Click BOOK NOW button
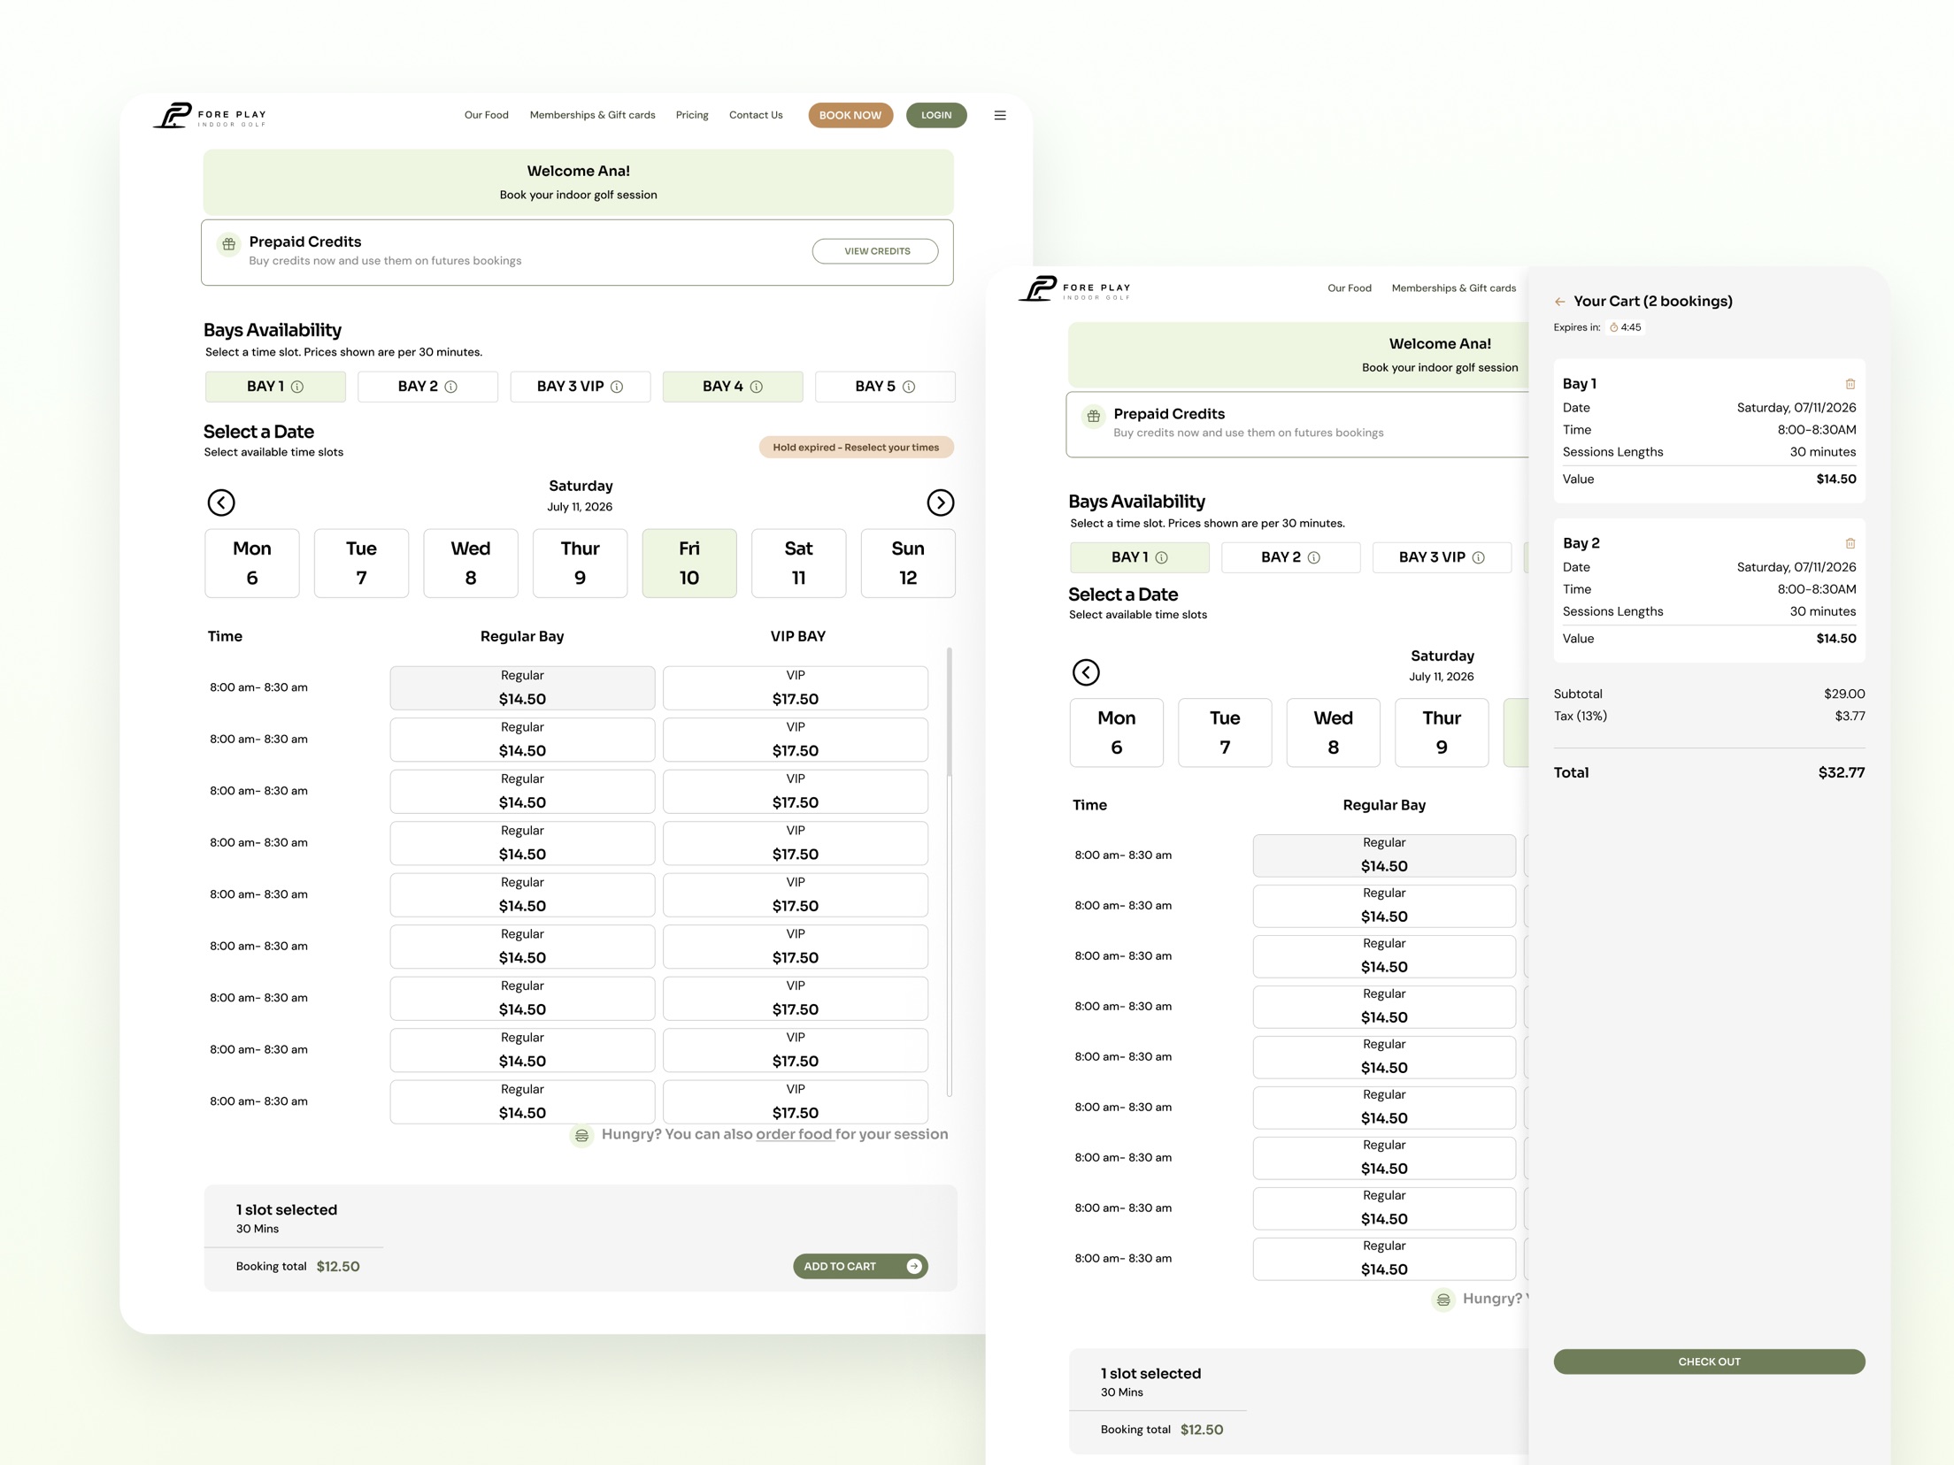Image resolution: width=1954 pixels, height=1465 pixels. coord(850,115)
